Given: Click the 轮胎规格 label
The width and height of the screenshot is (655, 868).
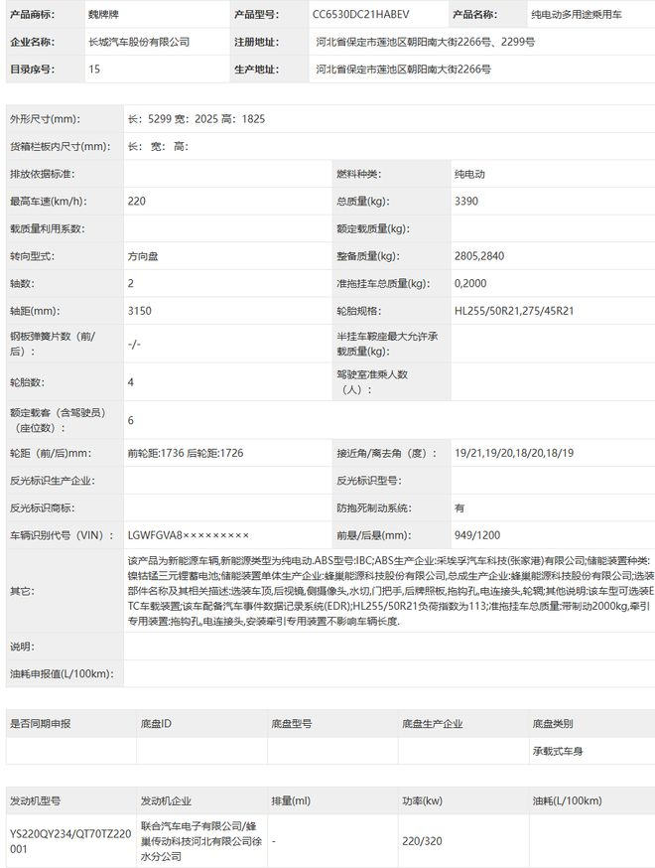Looking at the screenshot, I should (x=358, y=311).
